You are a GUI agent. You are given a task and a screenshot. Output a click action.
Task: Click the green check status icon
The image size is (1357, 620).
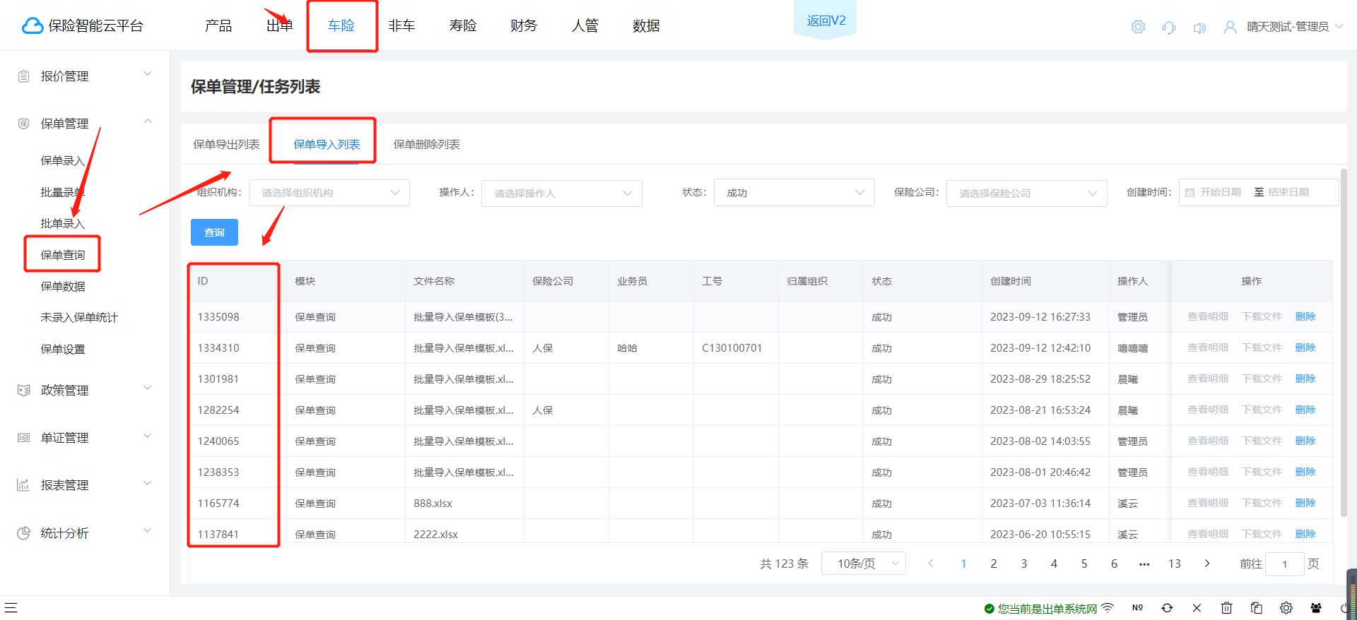tap(989, 609)
